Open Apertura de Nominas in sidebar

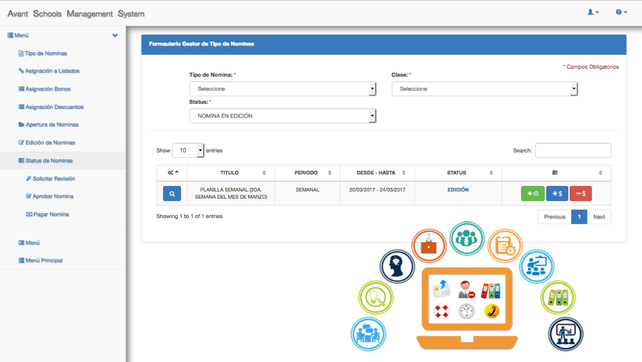pos(52,125)
